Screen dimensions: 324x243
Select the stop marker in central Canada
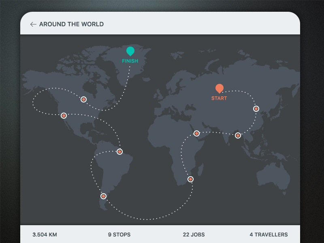click(83, 99)
